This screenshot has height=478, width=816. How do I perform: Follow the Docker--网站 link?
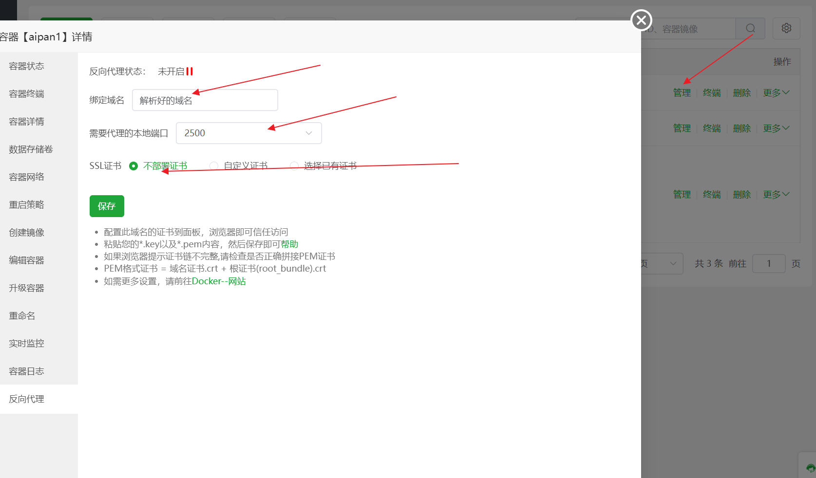tap(219, 281)
